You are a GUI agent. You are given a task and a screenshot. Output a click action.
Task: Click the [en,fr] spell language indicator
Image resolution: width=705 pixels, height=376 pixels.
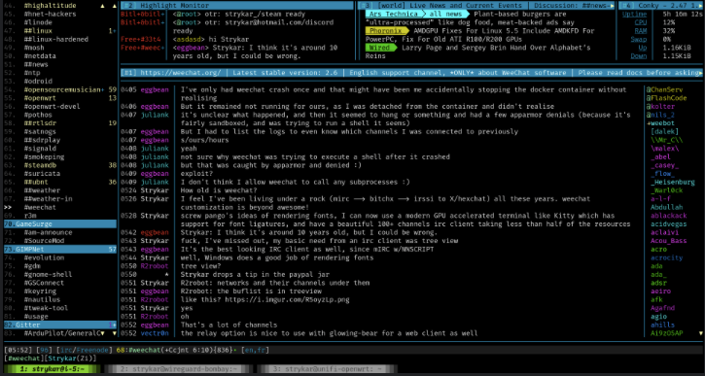256,350
